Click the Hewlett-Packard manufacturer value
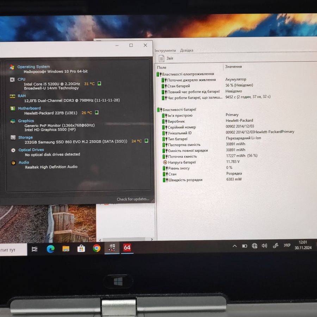 click(x=240, y=120)
